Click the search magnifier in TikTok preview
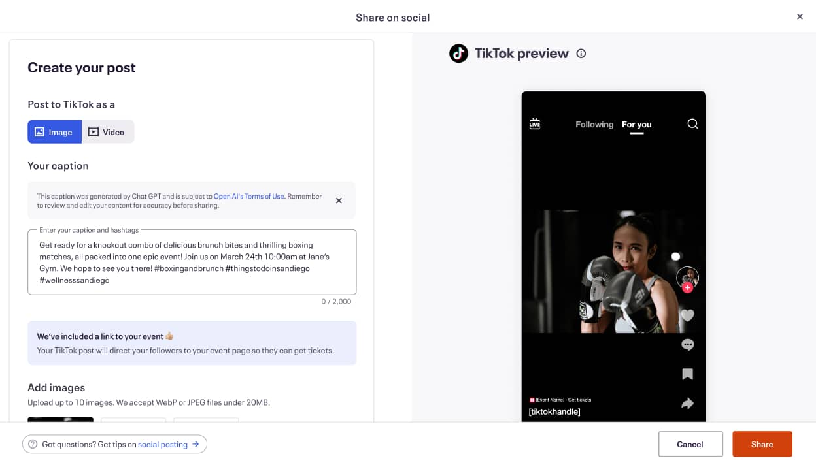Viewport: 816px width, 465px height. 692,124
